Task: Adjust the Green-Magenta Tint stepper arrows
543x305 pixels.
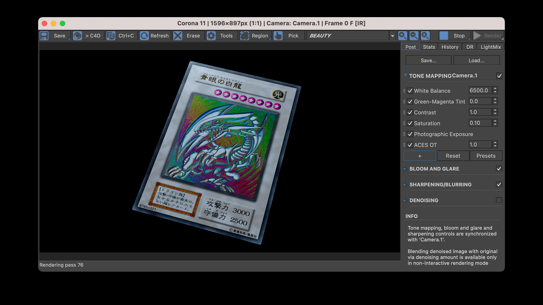Action: (495, 101)
